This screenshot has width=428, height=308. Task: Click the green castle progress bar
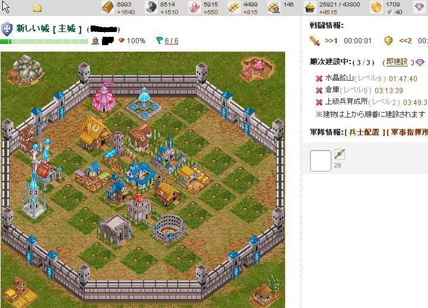pyautogui.click(x=44, y=42)
